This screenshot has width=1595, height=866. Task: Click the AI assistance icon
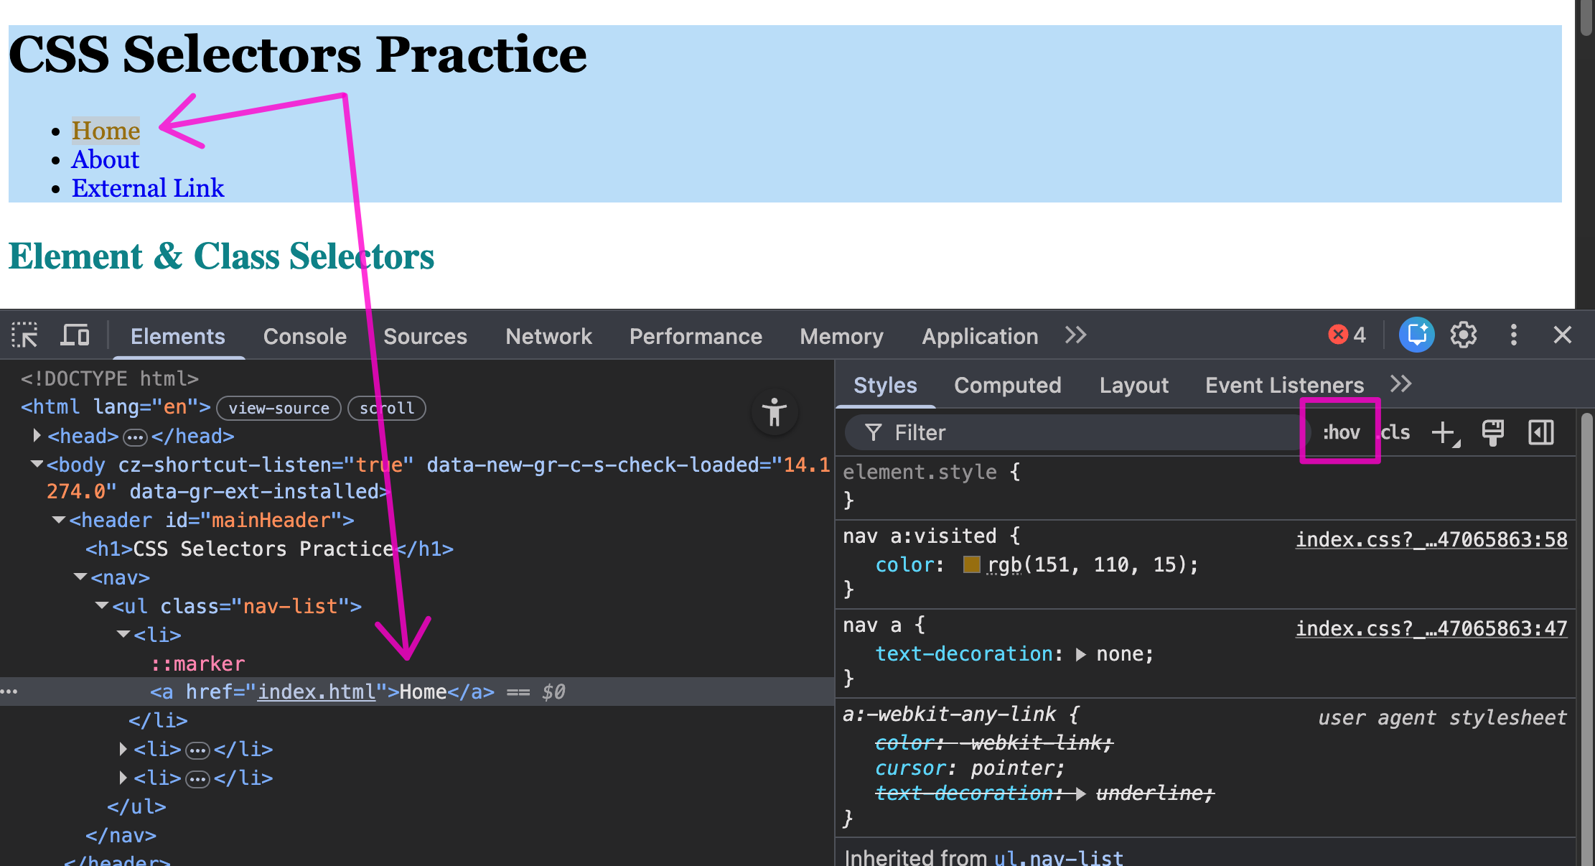pos(1416,335)
